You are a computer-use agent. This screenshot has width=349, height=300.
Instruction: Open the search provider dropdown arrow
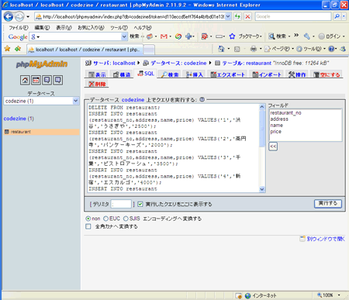tap(344, 16)
